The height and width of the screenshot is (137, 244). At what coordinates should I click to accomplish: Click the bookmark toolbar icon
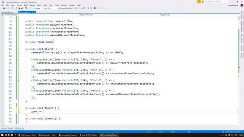click(x=95, y=8)
